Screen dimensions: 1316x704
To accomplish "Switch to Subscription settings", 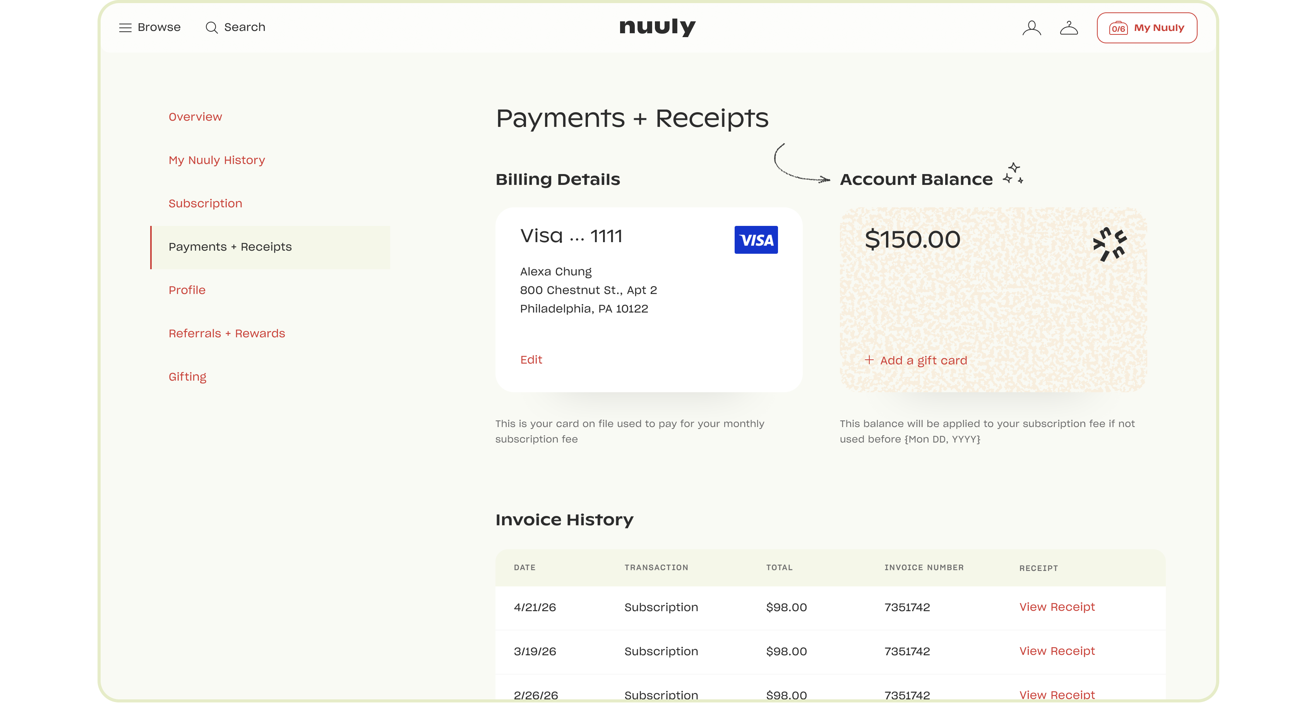I will pyautogui.click(x=206, y=203).
